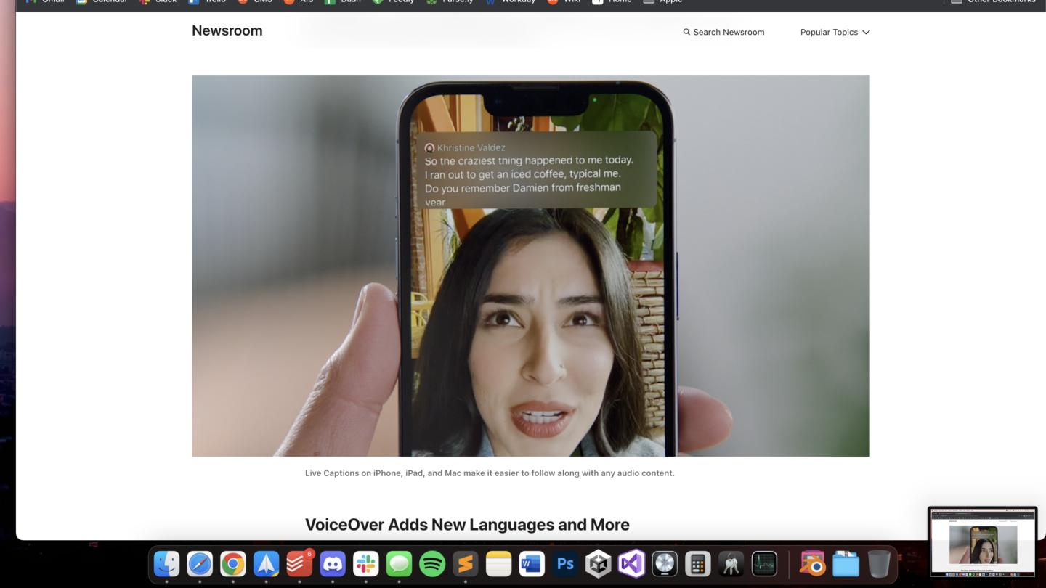This screenshot has width=1046, height=588.
Task: Open Todoist showing 6 pending tasks
Action: 299,563
